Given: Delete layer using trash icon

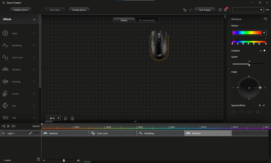Looking at the screenshot, I should tap(38, 159).
